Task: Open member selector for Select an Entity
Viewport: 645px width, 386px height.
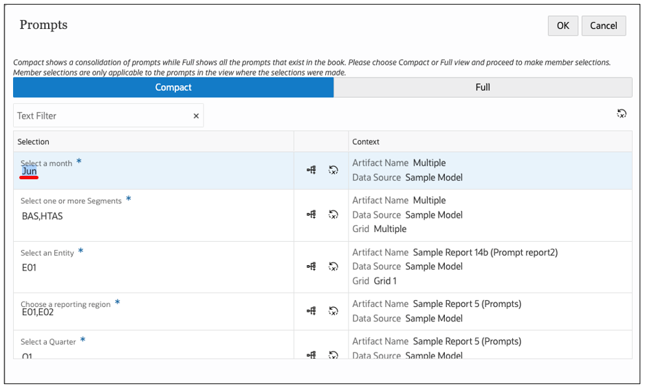Action: [311, 266]
